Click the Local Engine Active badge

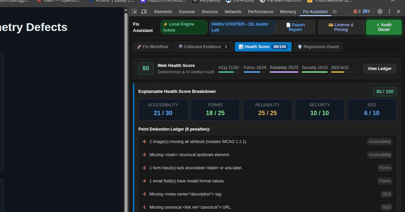[184, 27]
